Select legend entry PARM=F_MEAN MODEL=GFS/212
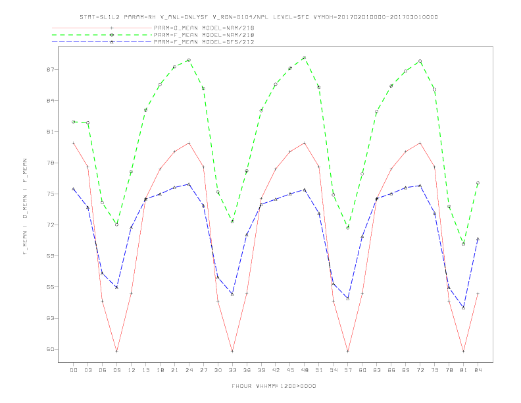The height and width of the screenshot is (403, 521). pyautogui.click(x=204, y=42)
